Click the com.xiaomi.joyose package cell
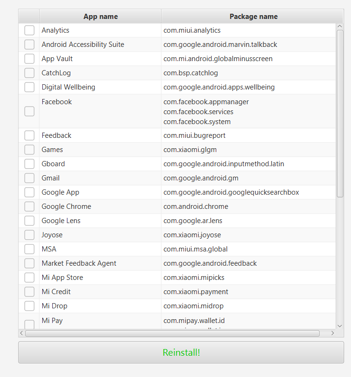Screen dimensions: 351x377 click(248, 234)
